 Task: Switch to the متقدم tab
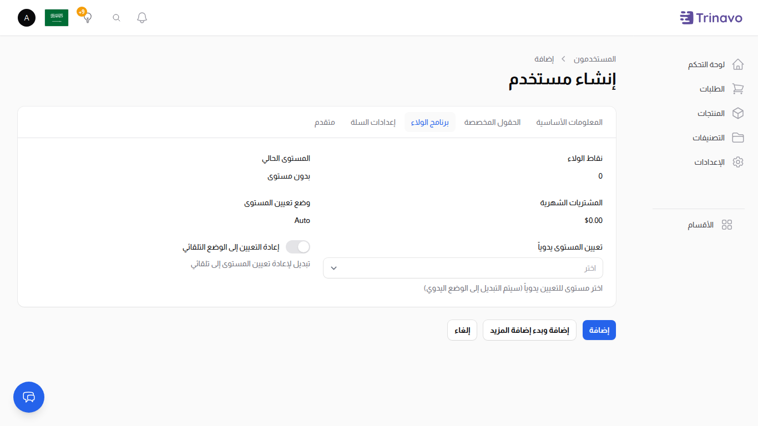click(325, 122)
